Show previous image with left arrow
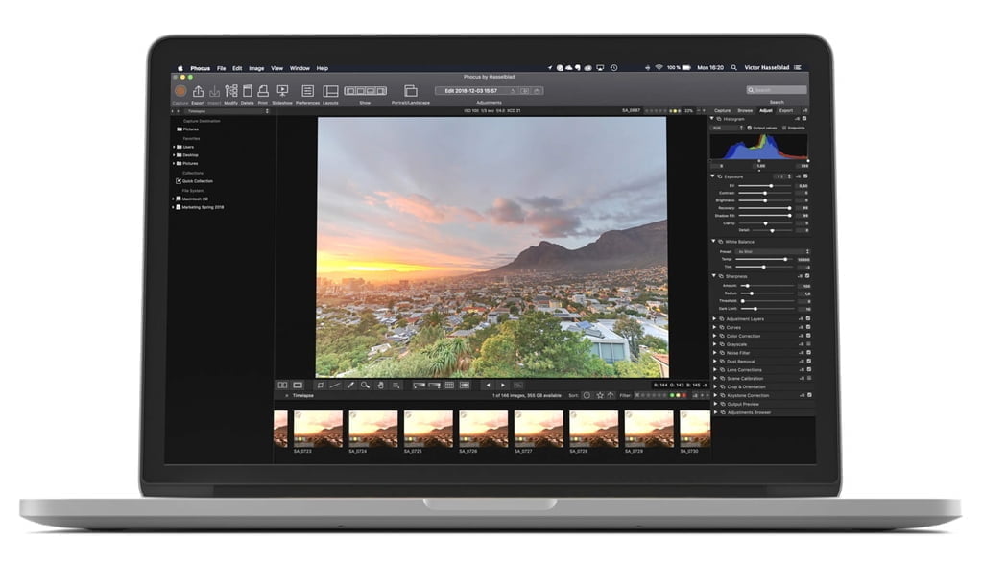 pyautogui.click(x=489, y=386)
